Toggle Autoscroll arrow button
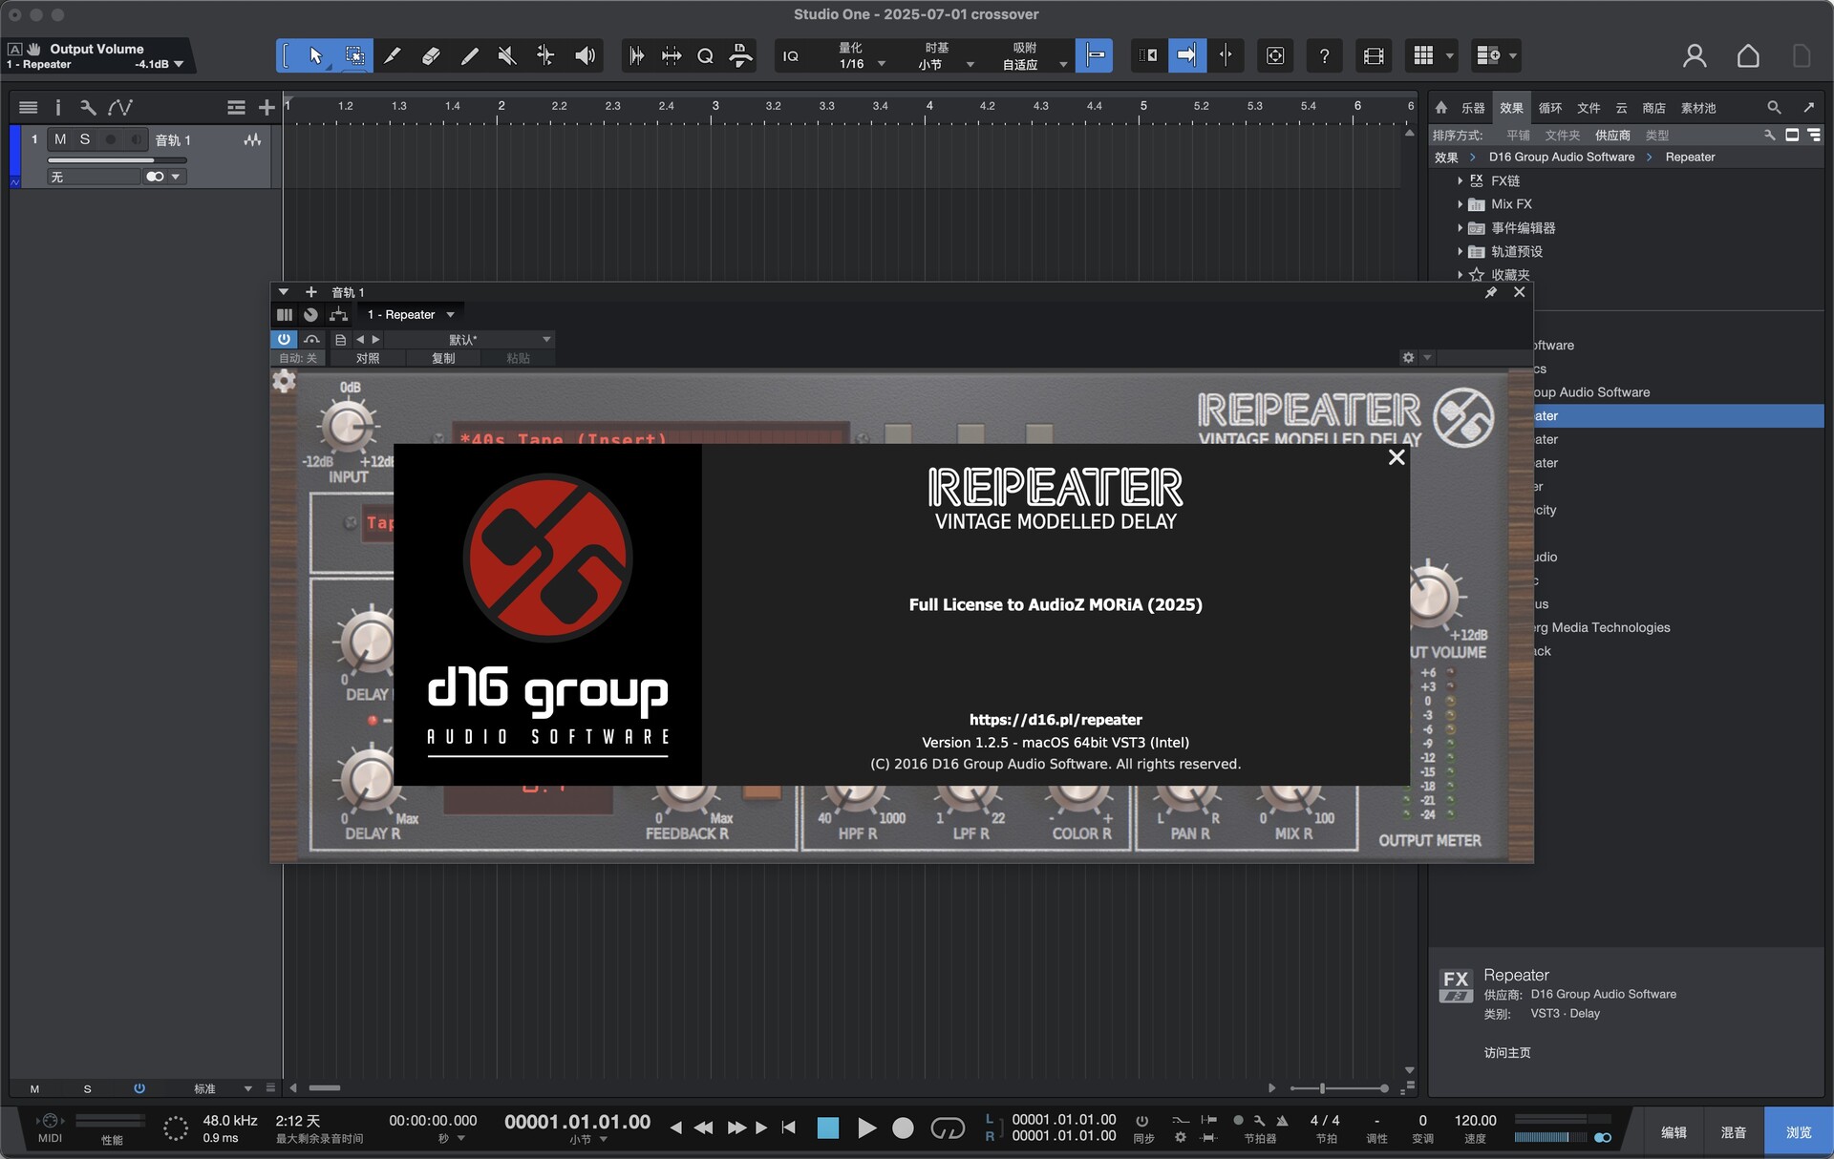The height and width of the screenshot is (1159, 1834). point(1186,55)
